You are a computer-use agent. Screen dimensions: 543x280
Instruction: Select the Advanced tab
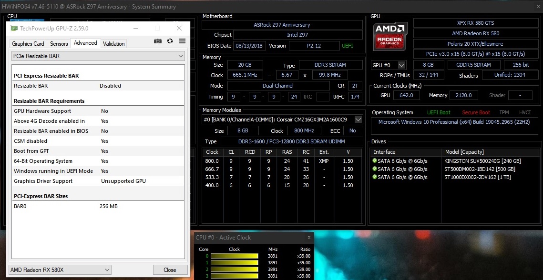(x=85, y=43)
